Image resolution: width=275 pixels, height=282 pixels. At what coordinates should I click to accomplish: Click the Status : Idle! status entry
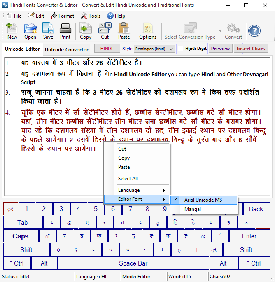(x=37, y=276)
